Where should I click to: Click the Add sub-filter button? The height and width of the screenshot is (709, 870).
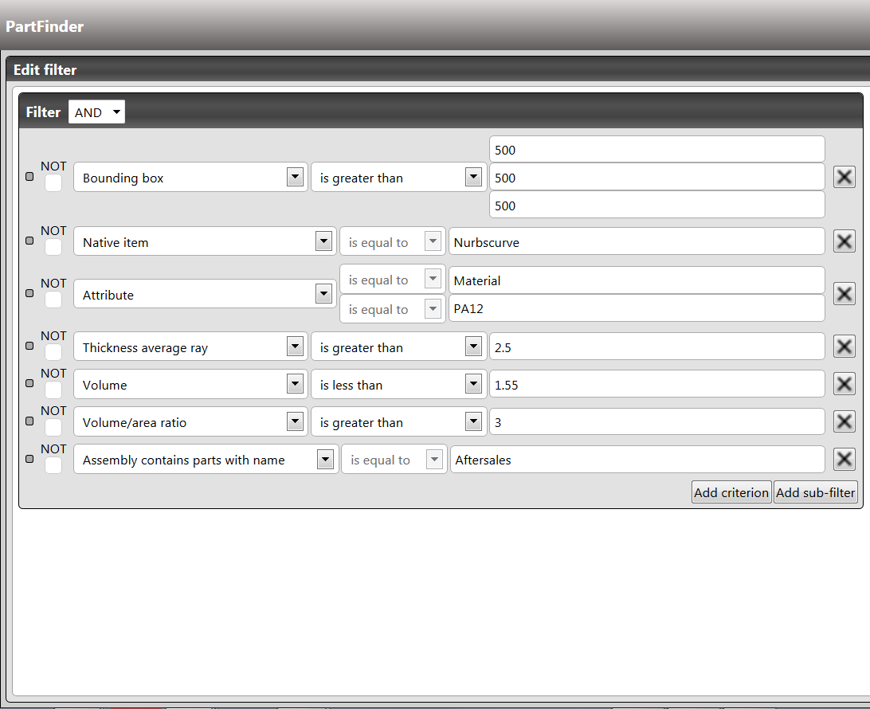point(816,492)
